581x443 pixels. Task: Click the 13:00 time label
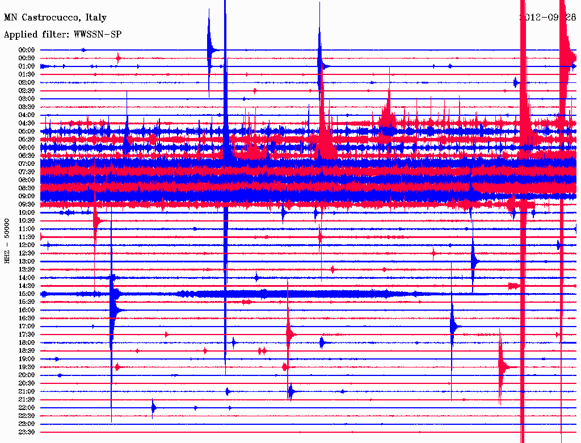click(x=27, y=261)
